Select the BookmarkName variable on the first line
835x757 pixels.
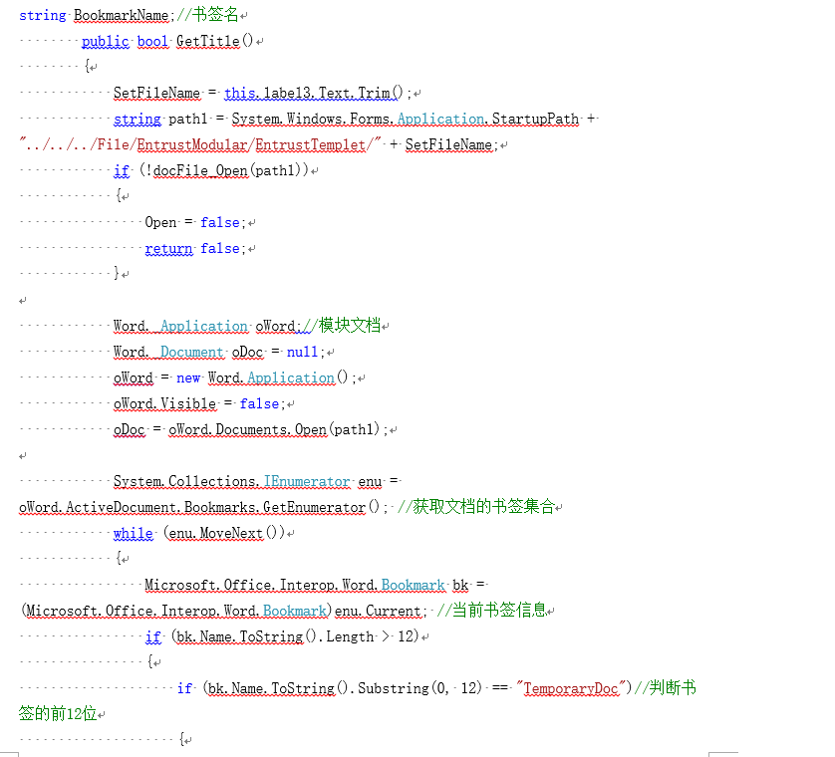click(121, 15)
